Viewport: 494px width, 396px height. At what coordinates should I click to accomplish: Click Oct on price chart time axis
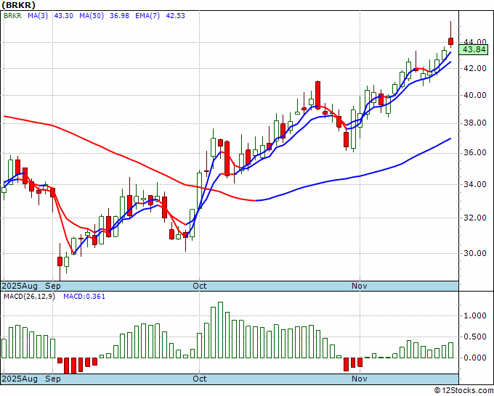coord(200,286)
